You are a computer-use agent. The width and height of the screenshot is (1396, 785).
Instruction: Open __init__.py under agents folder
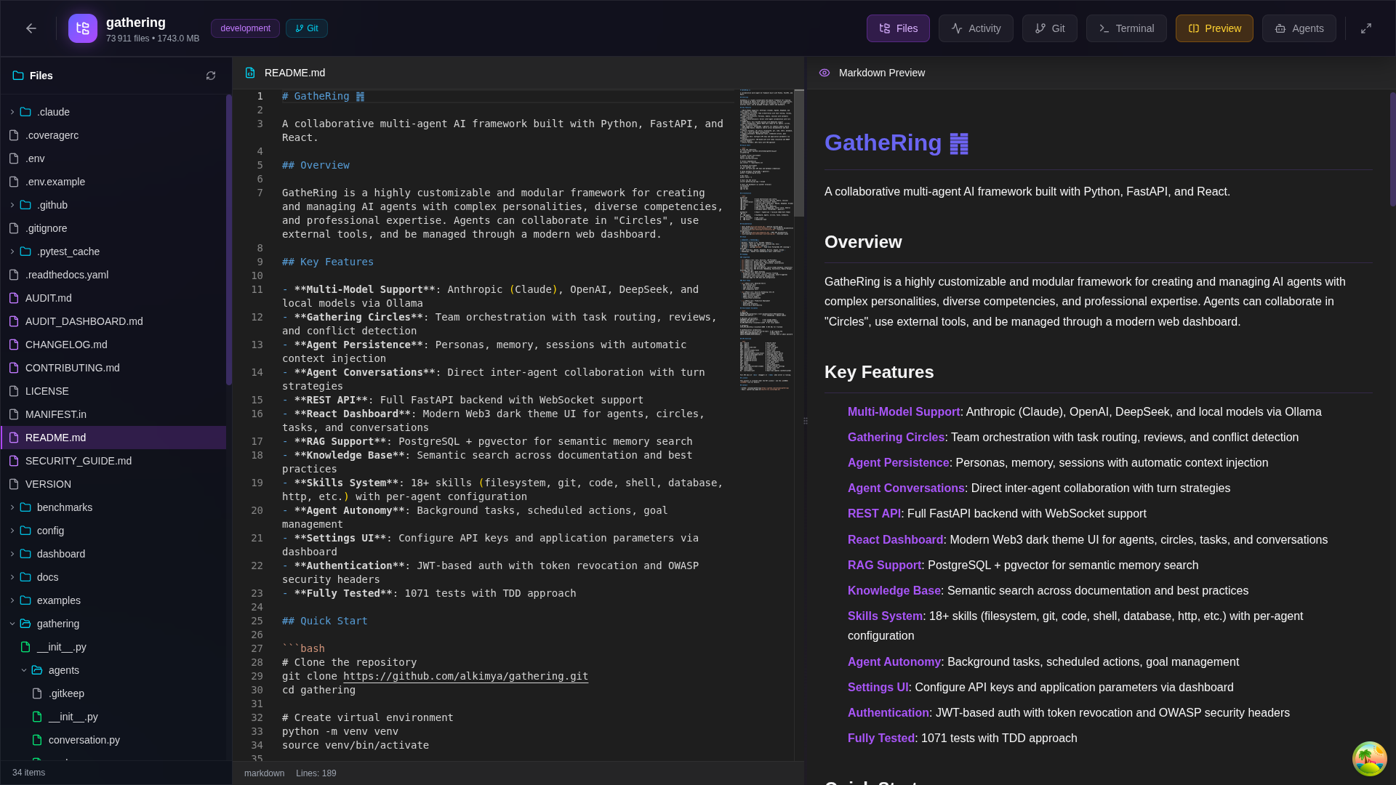[x=114, y=717]
